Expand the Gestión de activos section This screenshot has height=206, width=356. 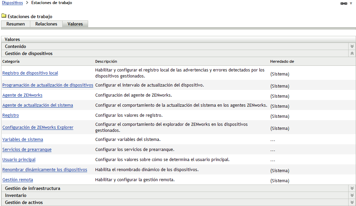click(352, 202)
